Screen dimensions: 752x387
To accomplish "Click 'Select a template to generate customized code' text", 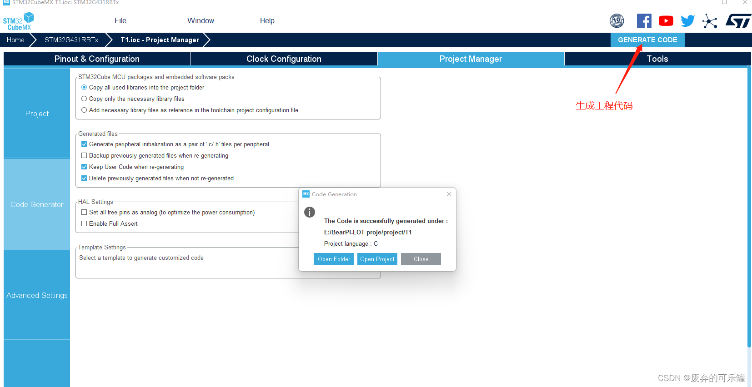I will pyautogui.click(x=141, y=258).
